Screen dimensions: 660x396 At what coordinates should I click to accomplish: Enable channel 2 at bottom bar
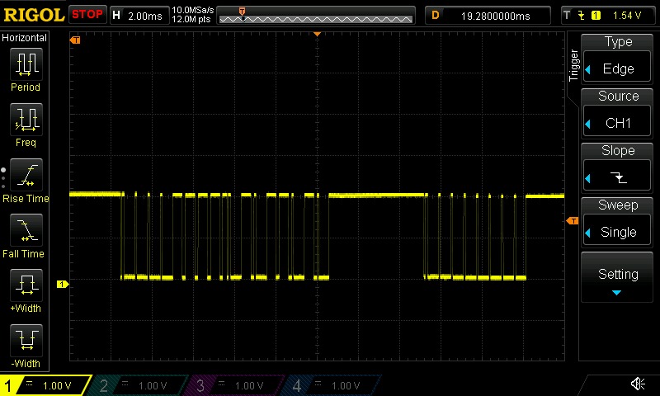[x=140, y=385]
